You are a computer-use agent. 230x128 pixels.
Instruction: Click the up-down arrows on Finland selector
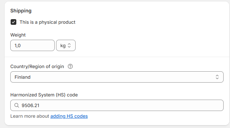click(x=217, y=77)
